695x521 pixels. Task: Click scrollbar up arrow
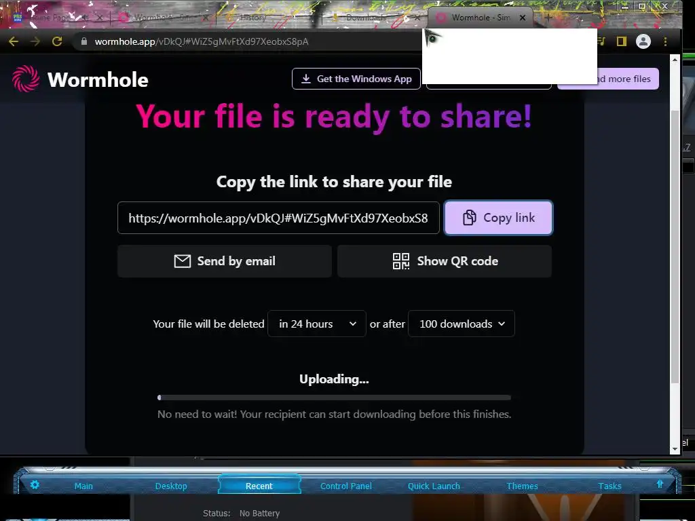click(675, 60)
